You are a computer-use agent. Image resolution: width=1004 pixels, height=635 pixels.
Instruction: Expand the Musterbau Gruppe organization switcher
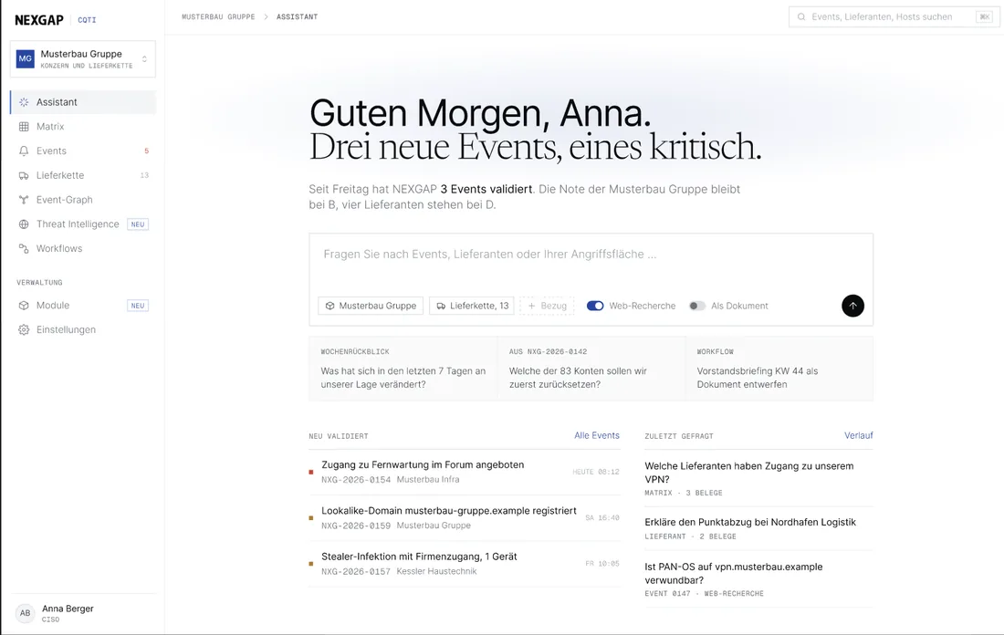coord(82,59)
